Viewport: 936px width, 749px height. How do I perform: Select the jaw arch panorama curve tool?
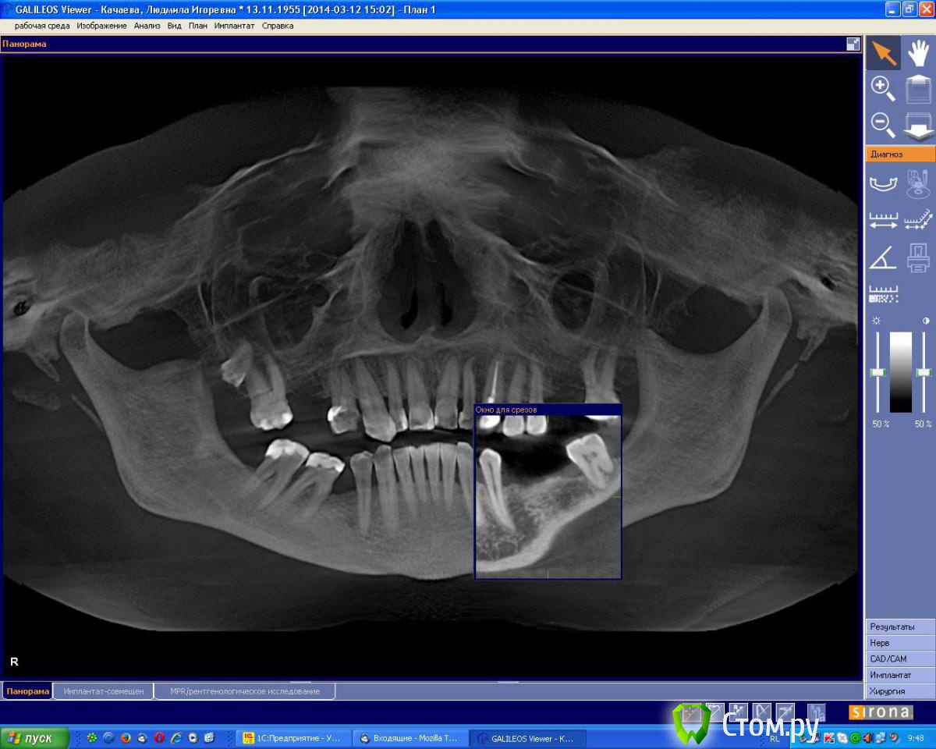883,184
